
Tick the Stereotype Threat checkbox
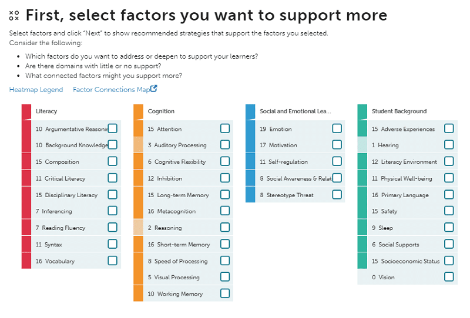(x=337, y=194)
